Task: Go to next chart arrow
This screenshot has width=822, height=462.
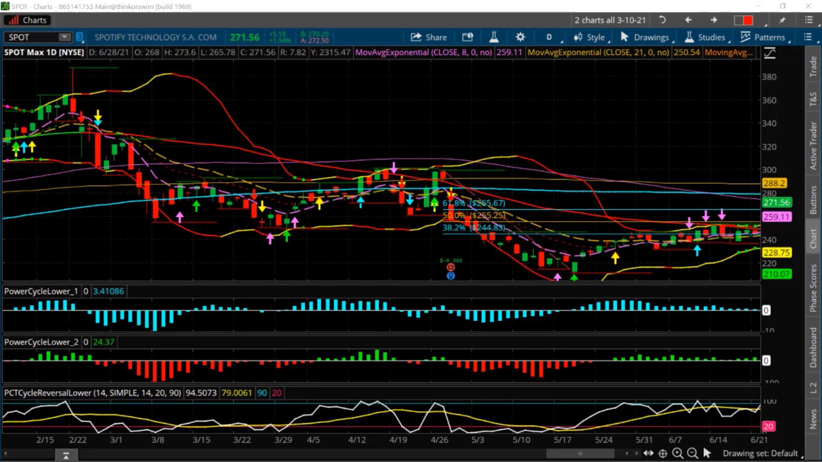Action: (x=714, y=20)
